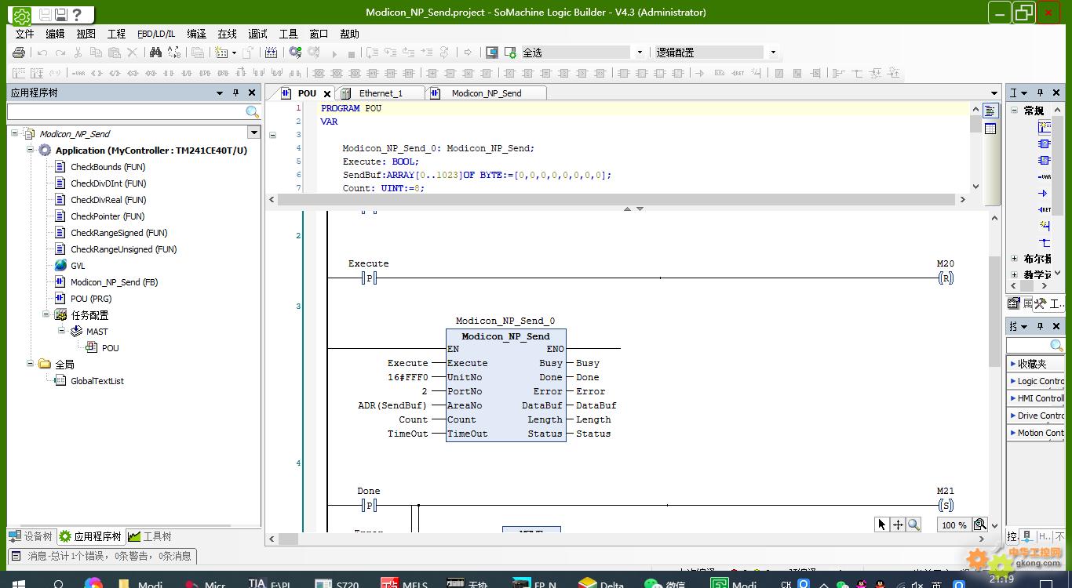Pin the 应用程序树 panel
Viewport: 1072px width, 588px height.
pyautogui.click(x=235, y=93)
